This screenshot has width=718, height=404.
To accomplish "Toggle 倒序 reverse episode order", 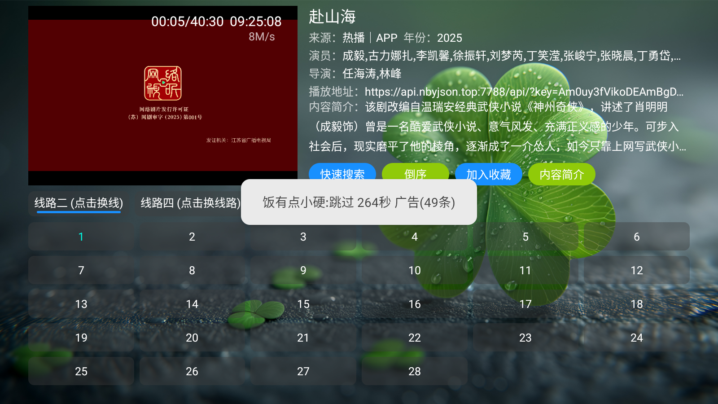I will coord(415,173).
